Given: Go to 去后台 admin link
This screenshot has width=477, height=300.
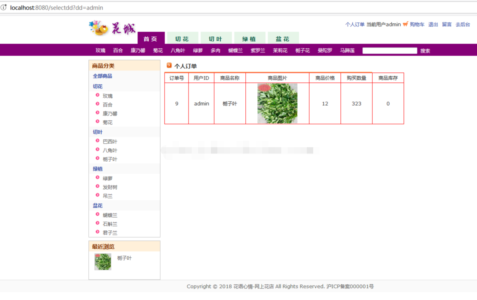Looking at the screenshot, I should tap(463, 24).
